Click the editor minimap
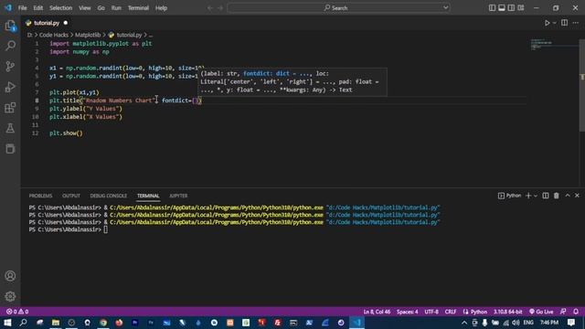Screen dimensions: 585x329 tap(555, 44)
